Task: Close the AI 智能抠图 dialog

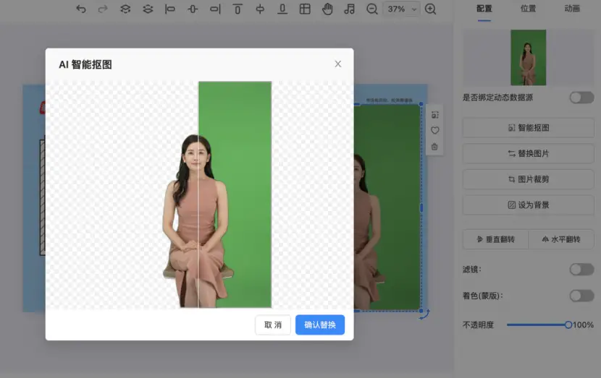Action: (337, 64)
